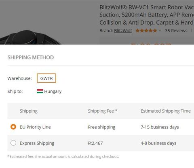Select the Express Shipping radio button

click(x=13, y=143)
